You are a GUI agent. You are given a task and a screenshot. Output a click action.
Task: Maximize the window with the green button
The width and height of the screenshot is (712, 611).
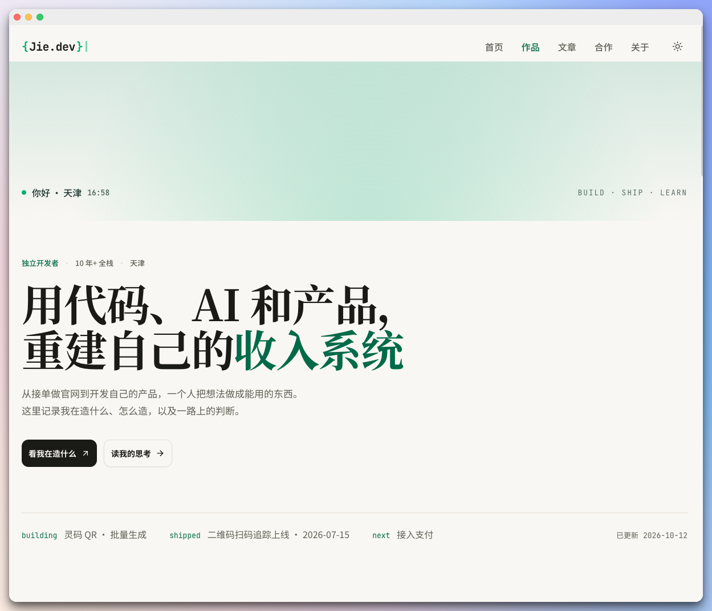pyautogui.click(x=40, y=17)
